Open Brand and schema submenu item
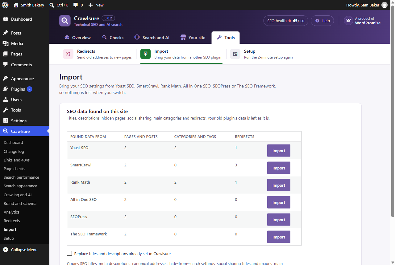Image resolution: width=395 pixels, height=265 pixels. coord(20,203)
